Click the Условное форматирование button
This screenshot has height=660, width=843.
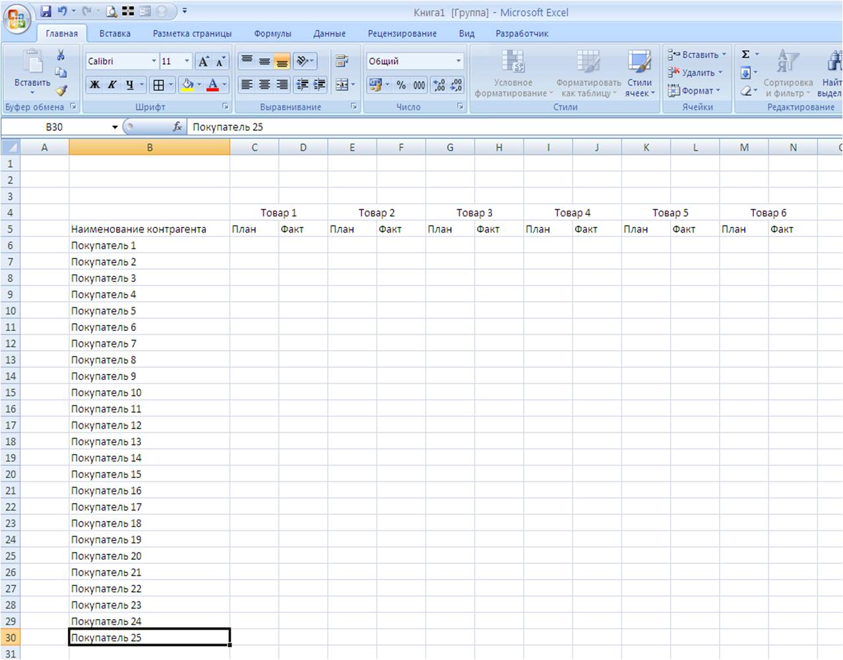tap(513, 75)
